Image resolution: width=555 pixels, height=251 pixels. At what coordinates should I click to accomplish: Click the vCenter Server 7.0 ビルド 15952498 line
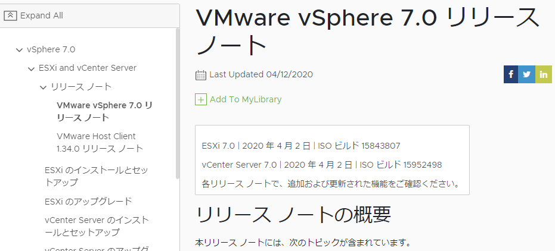322,165
